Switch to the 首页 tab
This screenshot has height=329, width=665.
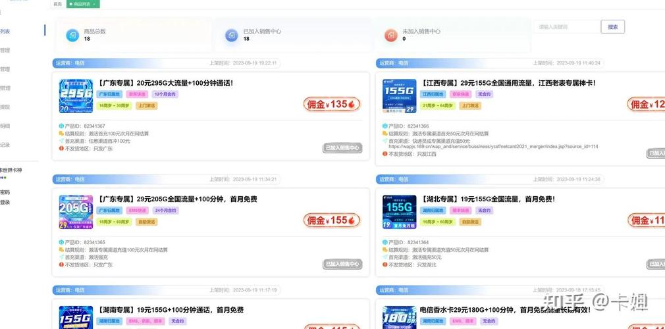click(x=57, y=4)
